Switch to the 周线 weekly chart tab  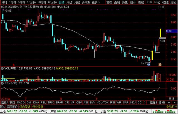69,2
